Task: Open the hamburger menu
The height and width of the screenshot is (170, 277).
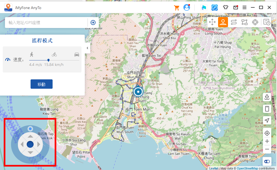Action: [244, 7]
